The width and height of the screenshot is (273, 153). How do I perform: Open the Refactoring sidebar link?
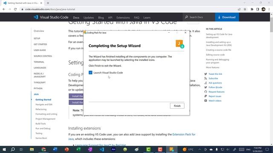click(41, 109)
